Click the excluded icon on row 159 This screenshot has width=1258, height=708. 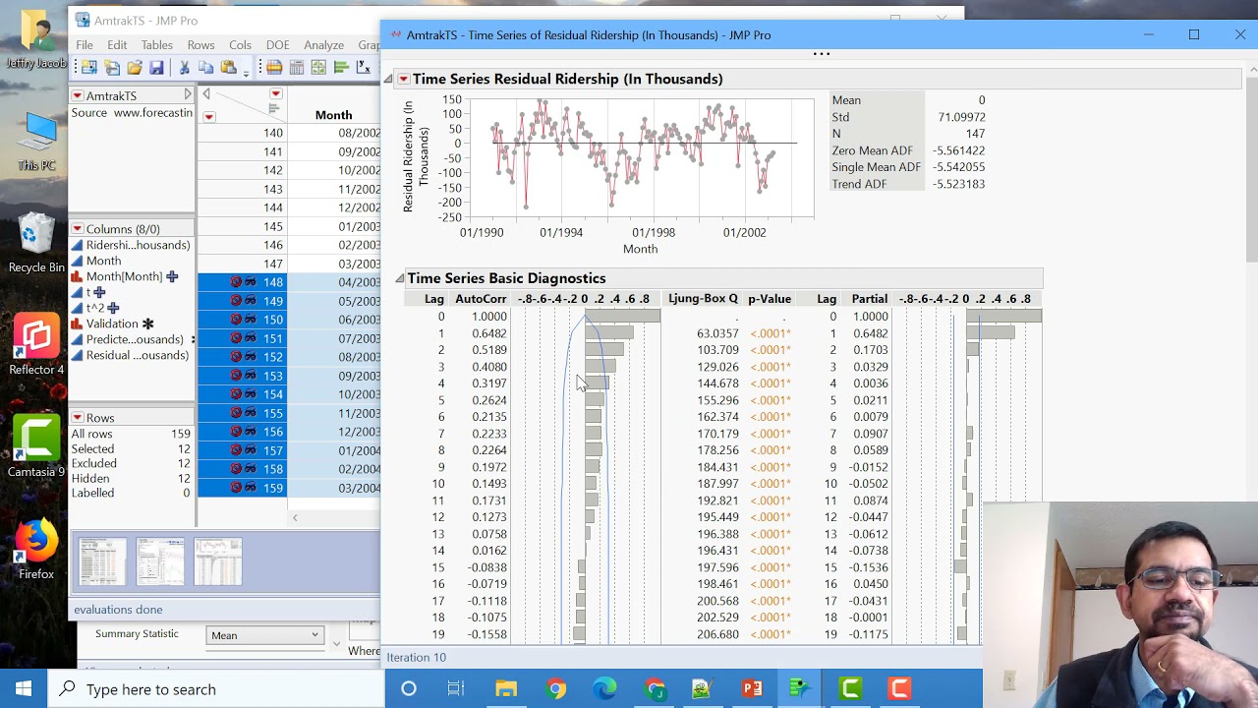point(236,488)
